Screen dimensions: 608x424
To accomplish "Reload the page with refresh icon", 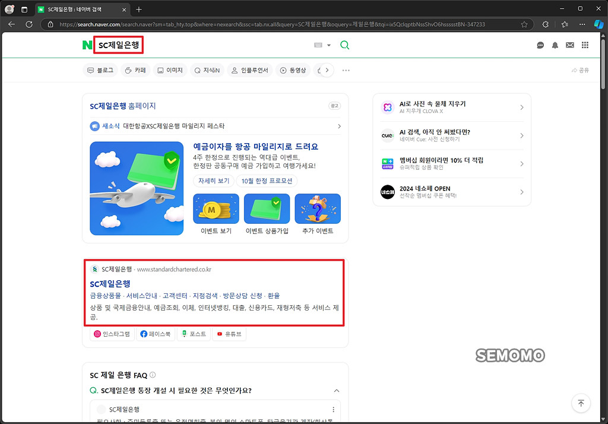I will pyautogui.click(x=29, y=24).
